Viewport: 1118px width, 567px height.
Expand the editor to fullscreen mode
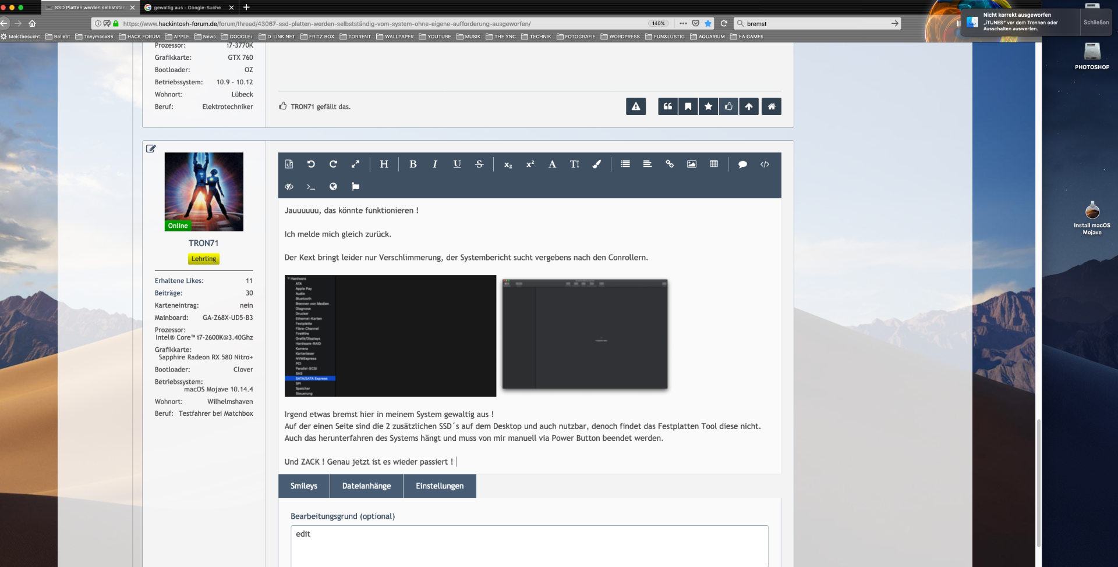click(x=355, y=164)
